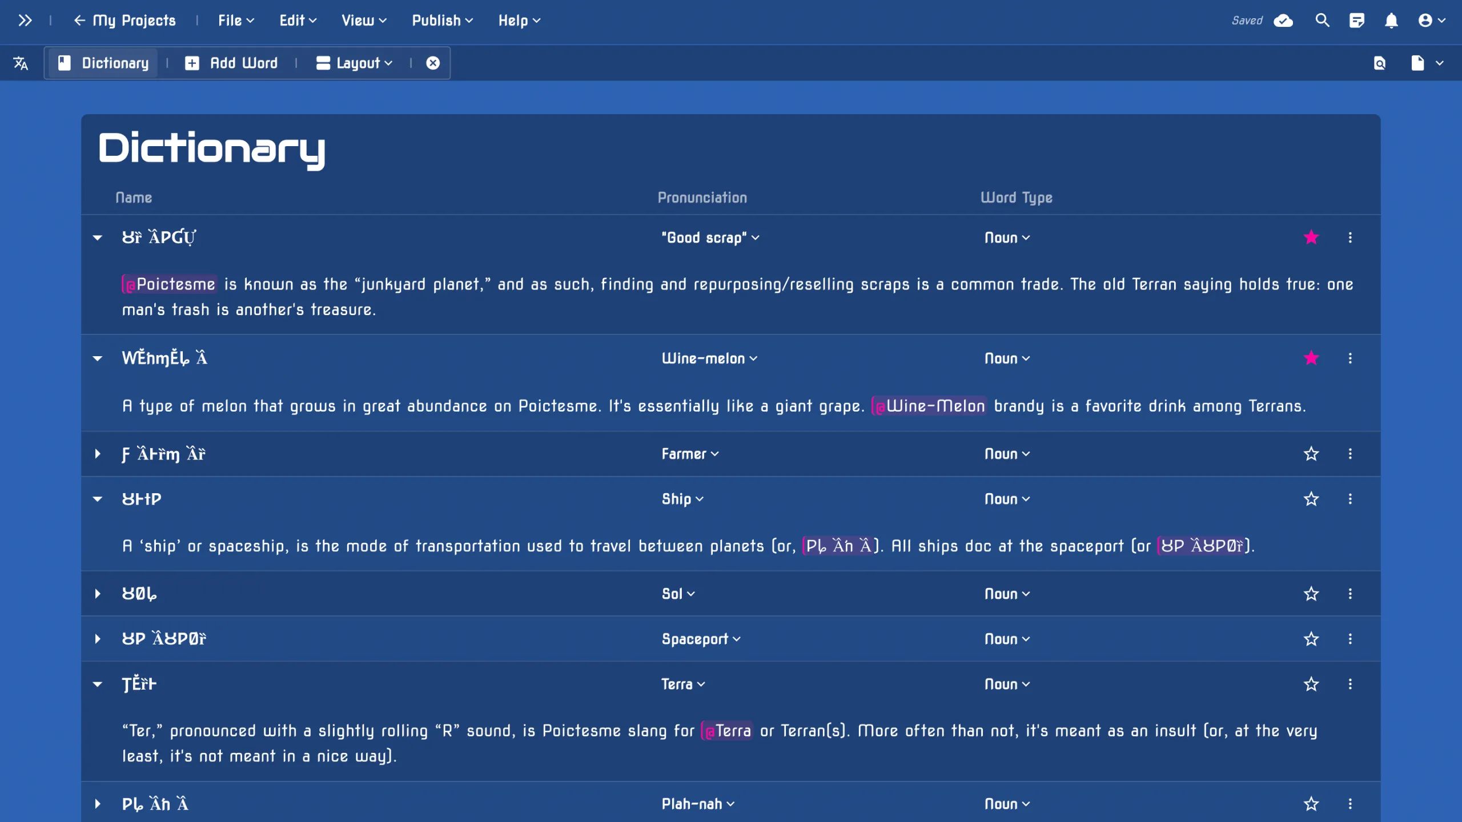1462x822 pixels.
Task: Favorite the Plah-nah entry star
Action: click(1311, 804)
